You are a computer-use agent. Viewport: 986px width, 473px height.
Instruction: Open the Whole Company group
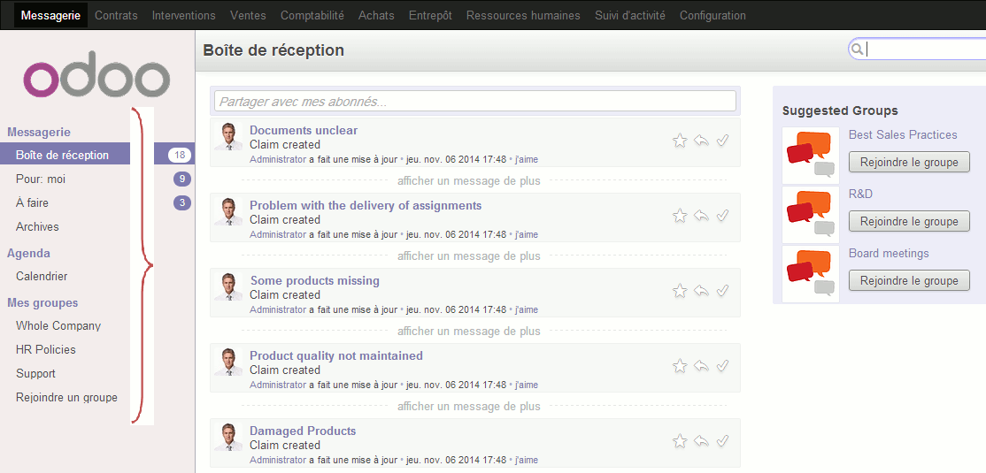click(x=58, y=326)
